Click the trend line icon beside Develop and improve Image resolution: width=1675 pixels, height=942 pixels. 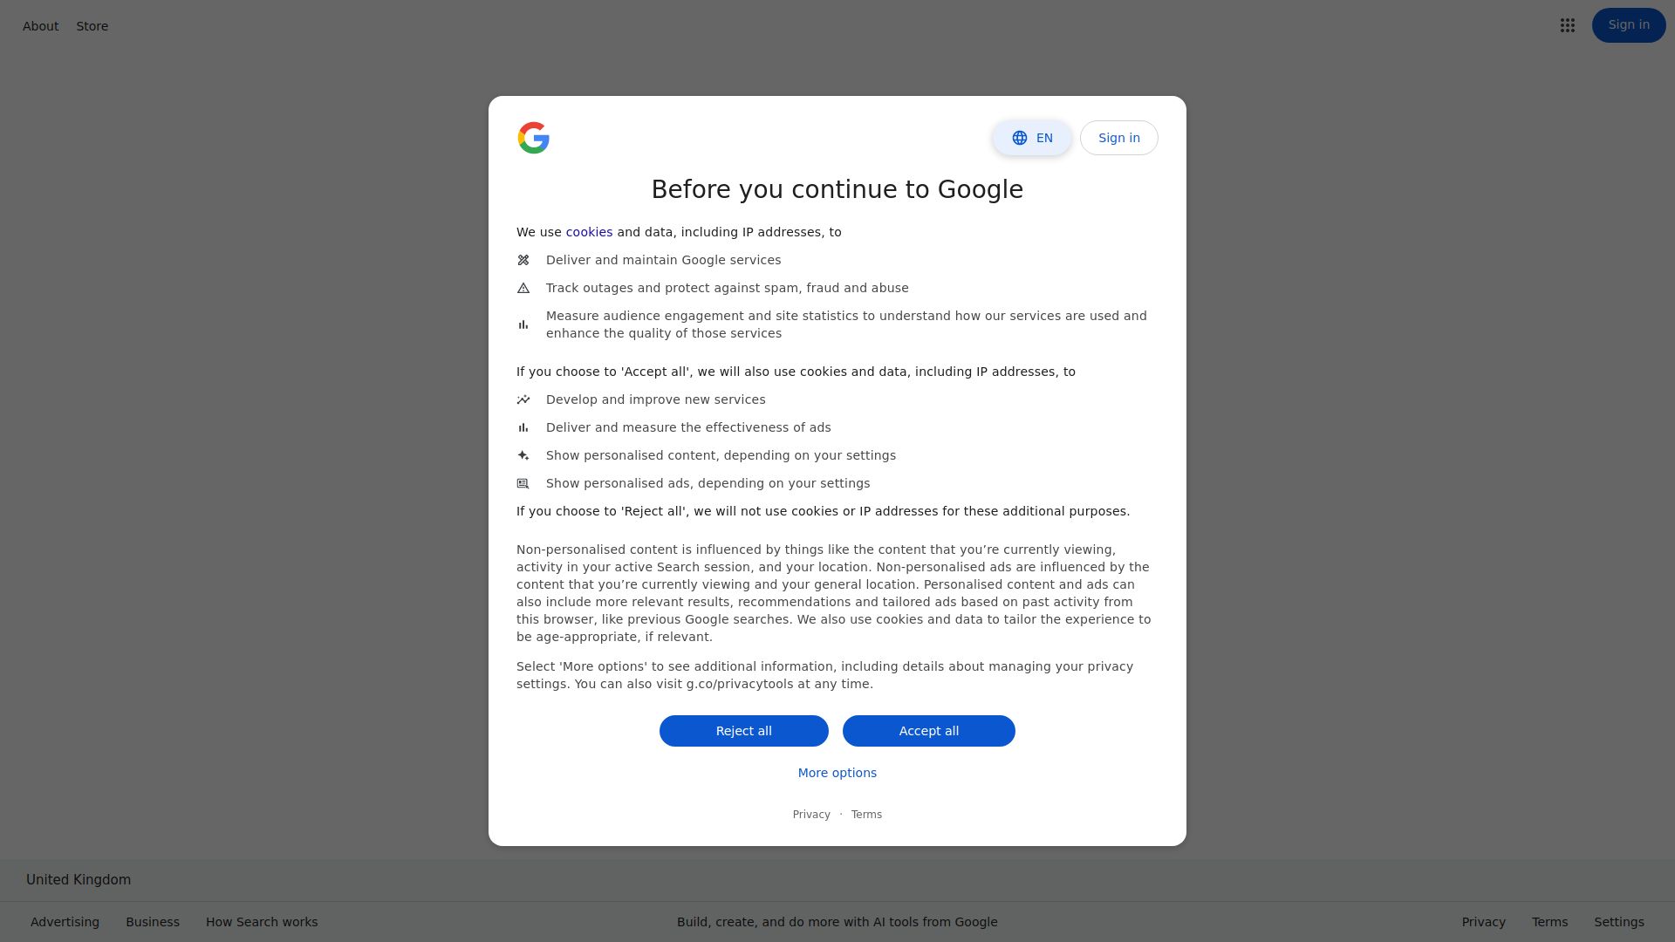pos(523,399)
